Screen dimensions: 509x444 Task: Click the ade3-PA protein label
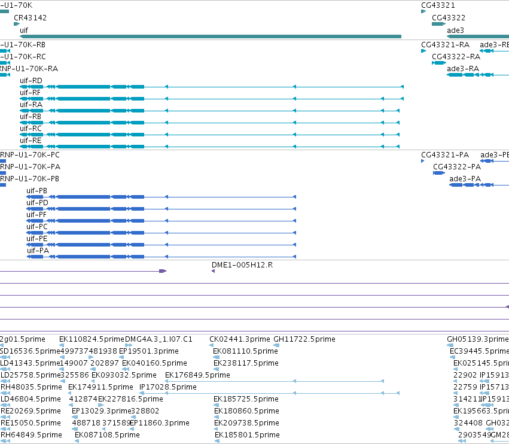[465, 179]
